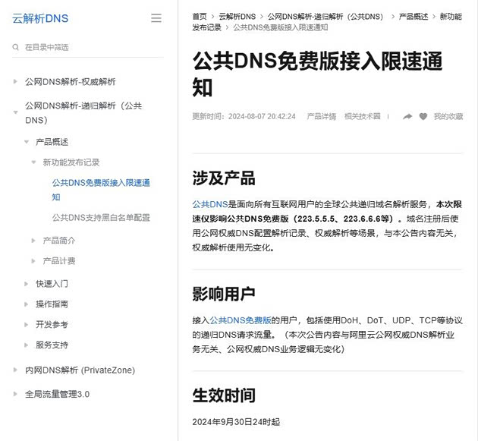Open the 公共DNS免费版 link under 影响用户

(241, 321)
